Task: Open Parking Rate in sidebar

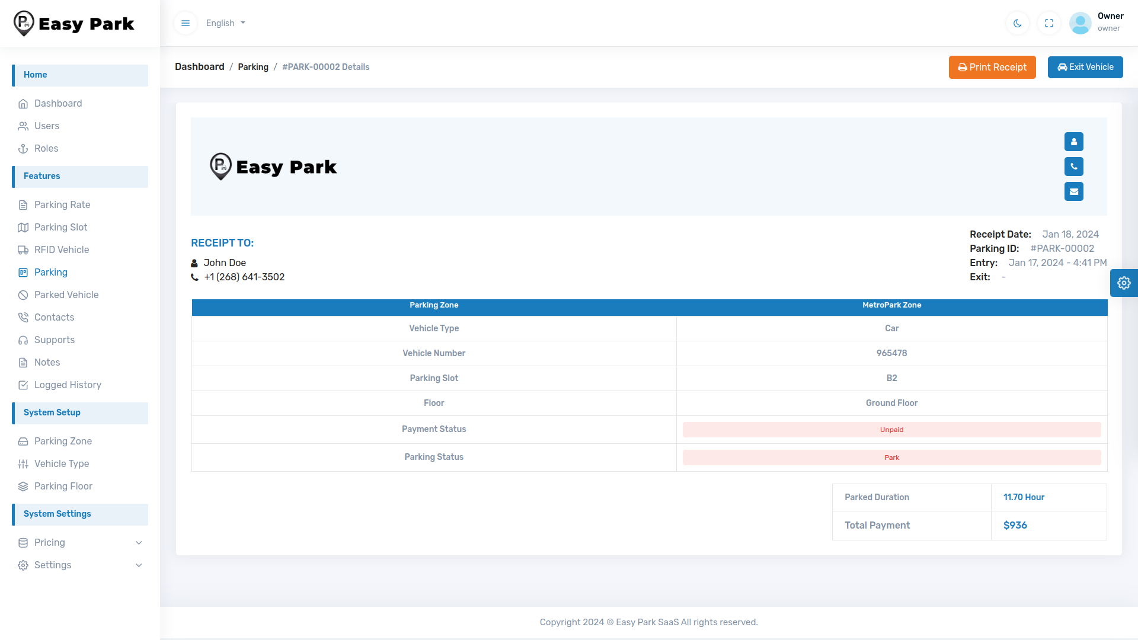Action: pyautogui.click(x=62, y=204)
